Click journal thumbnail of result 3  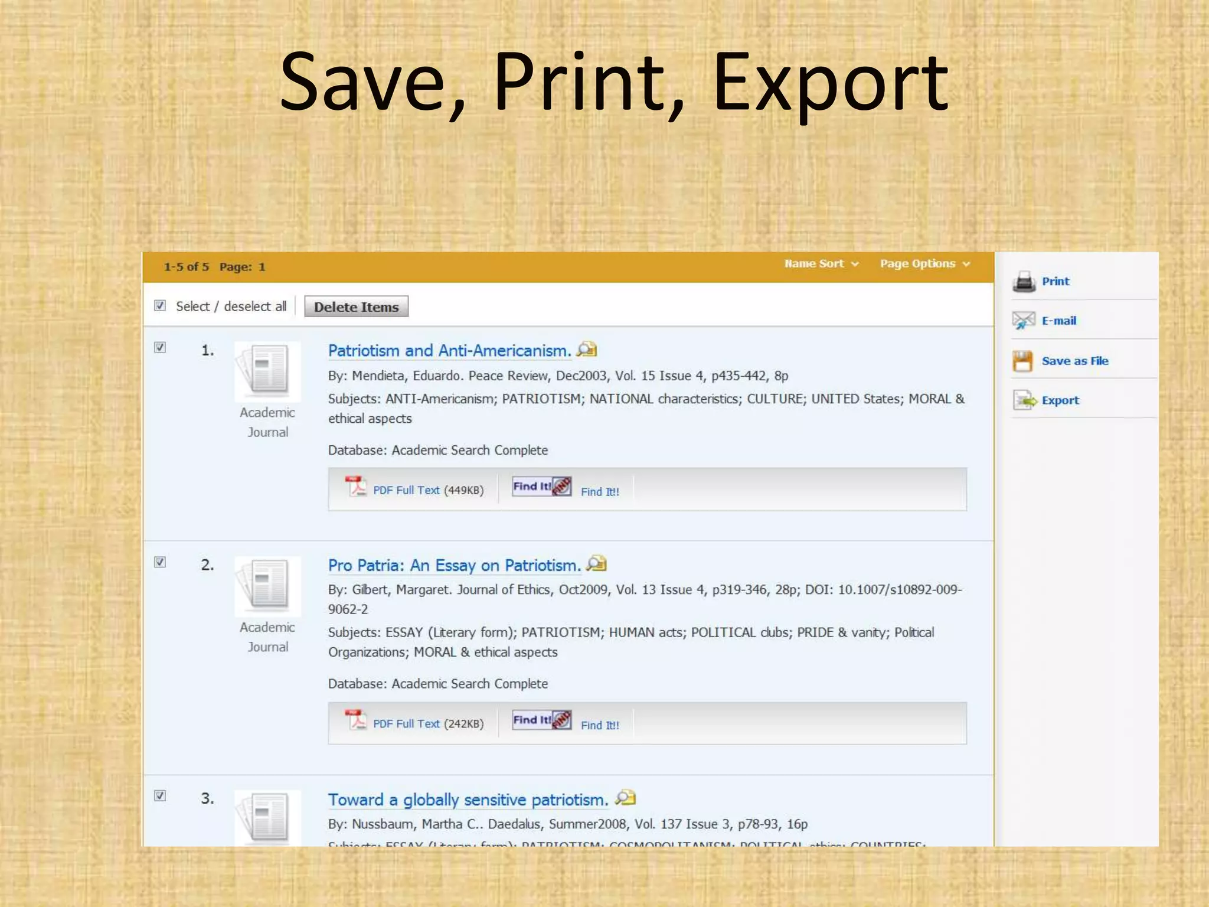(267, 818)
